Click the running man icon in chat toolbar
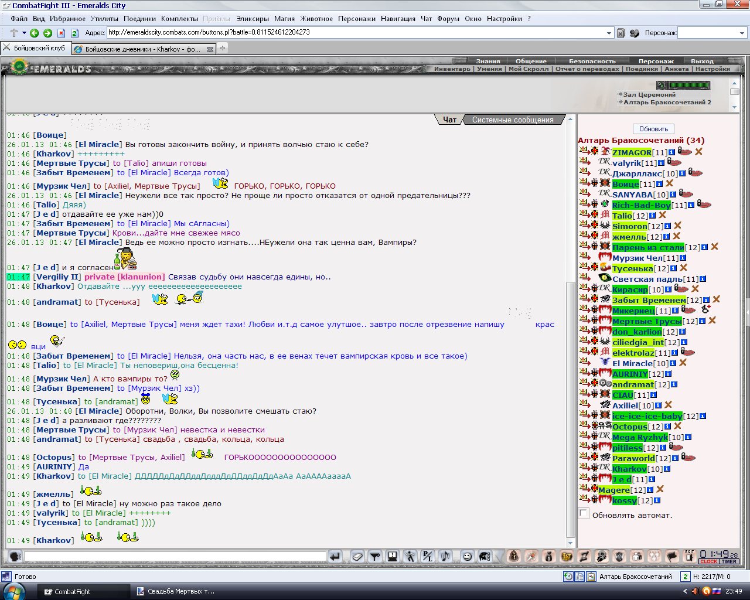This screenshot has width=750, height=600. [410, 556]
